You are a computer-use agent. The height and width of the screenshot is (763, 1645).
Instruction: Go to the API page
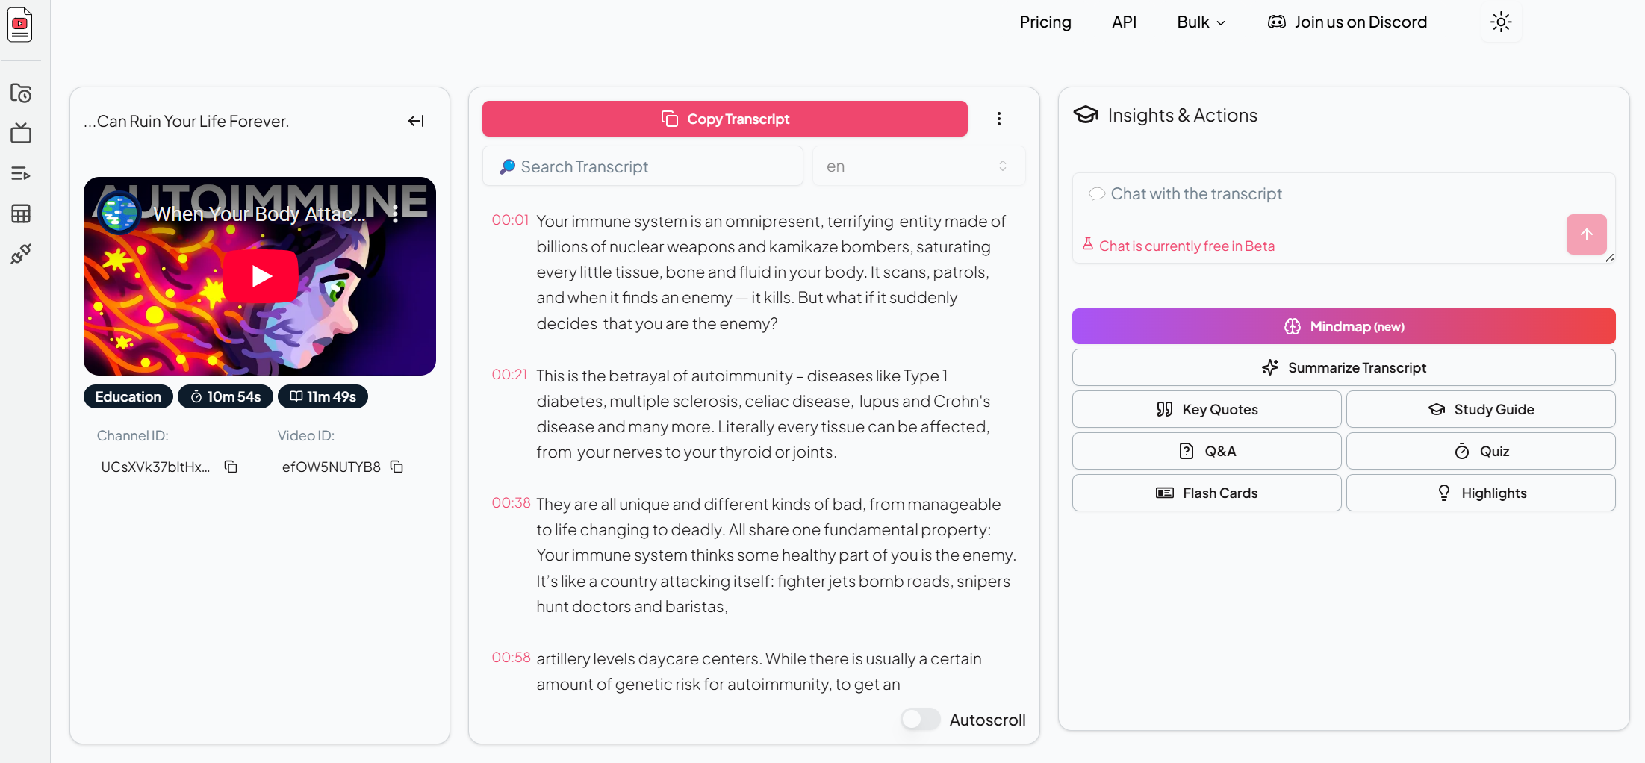(1124, 22)
